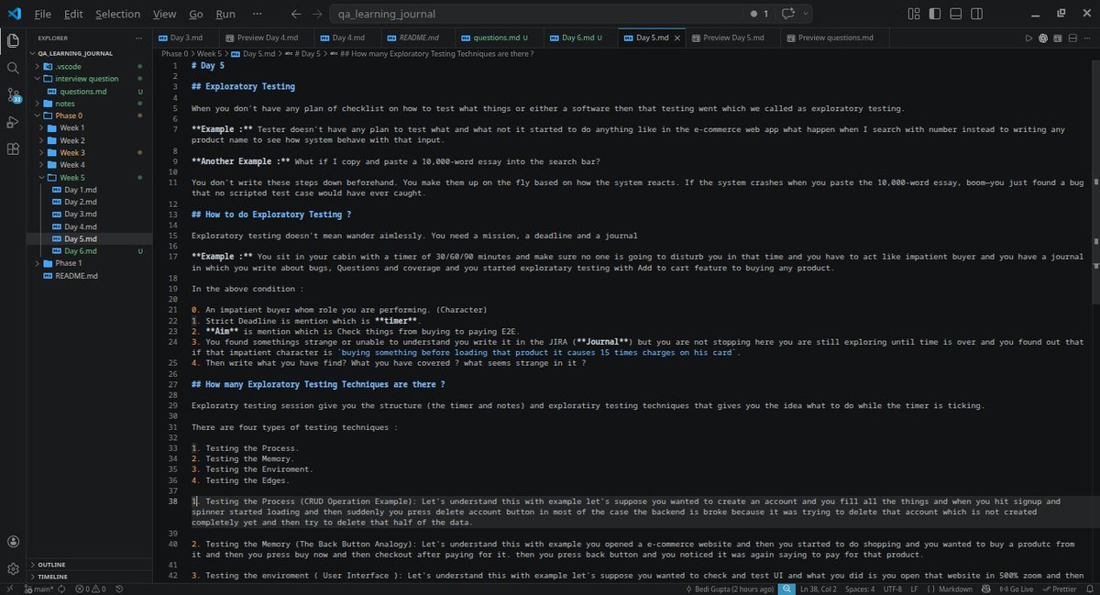Screen dimensions: 1100x595
Task: Go forward with the right arrow
Action: pos(316,14)
